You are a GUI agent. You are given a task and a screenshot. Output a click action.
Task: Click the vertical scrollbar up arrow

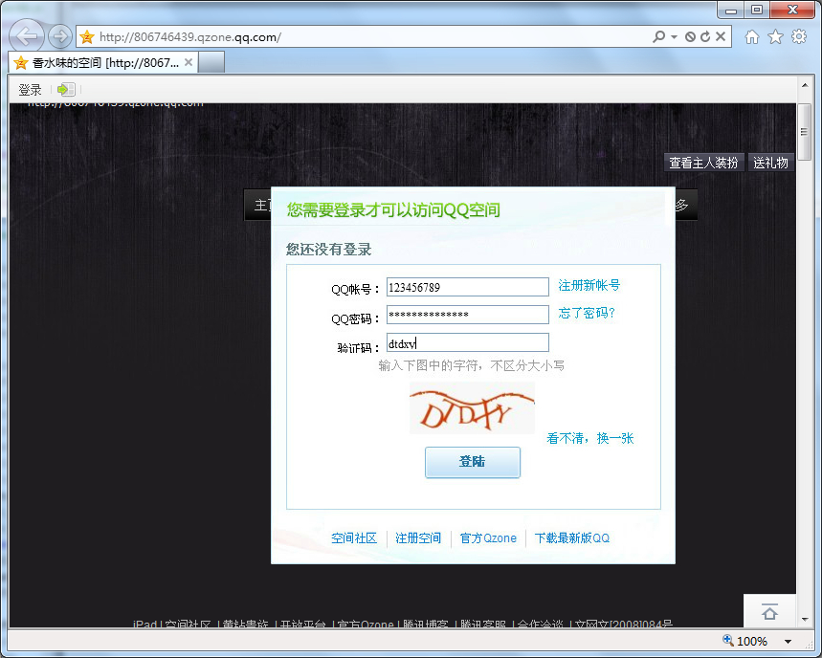point(805,85)
